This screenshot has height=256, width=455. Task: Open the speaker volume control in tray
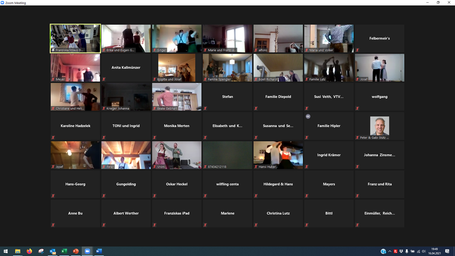[x=424, y=252]
